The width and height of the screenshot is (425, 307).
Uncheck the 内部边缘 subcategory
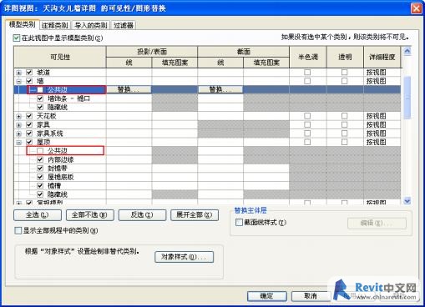click(40, 159)
